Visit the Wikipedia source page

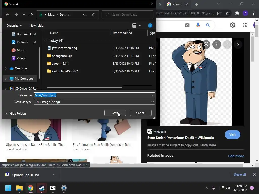pyautogui.click(x=232, y=135)
